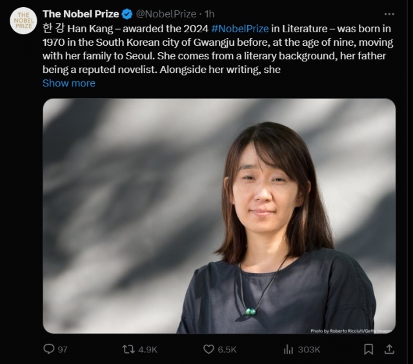
Task: Open the Han Kang portrait photo
Action: [219, 216]
